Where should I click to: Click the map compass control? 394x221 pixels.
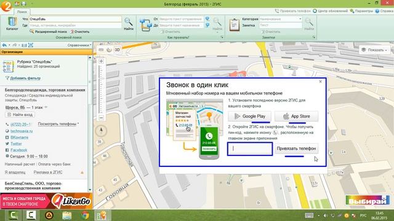pyautogui.click(x=101, y=131)
